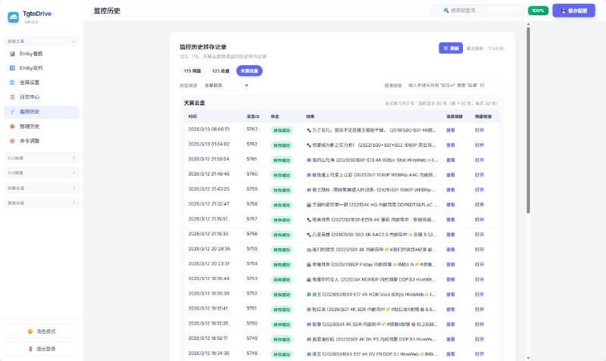Toggle 浅色模式 theme button
Screen dimensions: 606x361
(42, 331)
